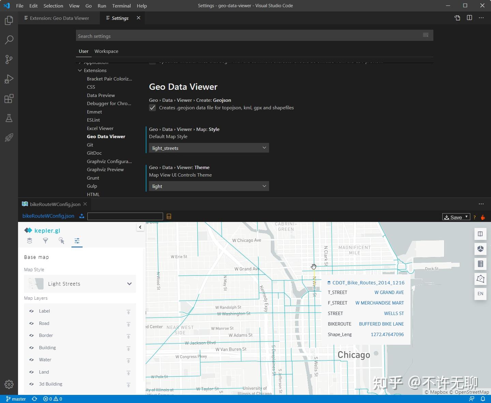
Task: Open kepler.gl Filters panel tab
Action: pos(45,241)
